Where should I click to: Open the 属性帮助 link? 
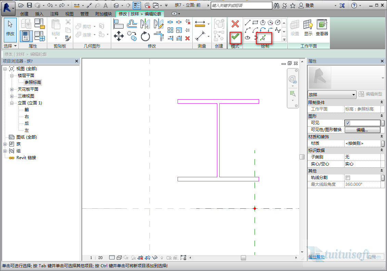[x=317, y=257]
